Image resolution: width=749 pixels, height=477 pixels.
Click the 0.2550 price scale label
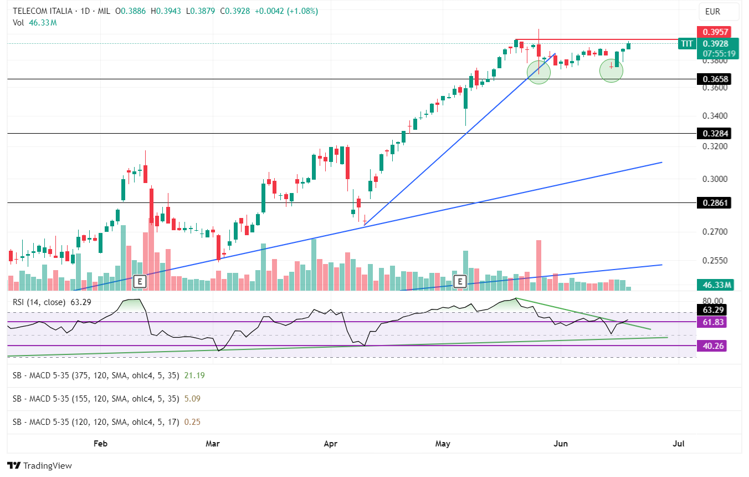pos(715,260)
